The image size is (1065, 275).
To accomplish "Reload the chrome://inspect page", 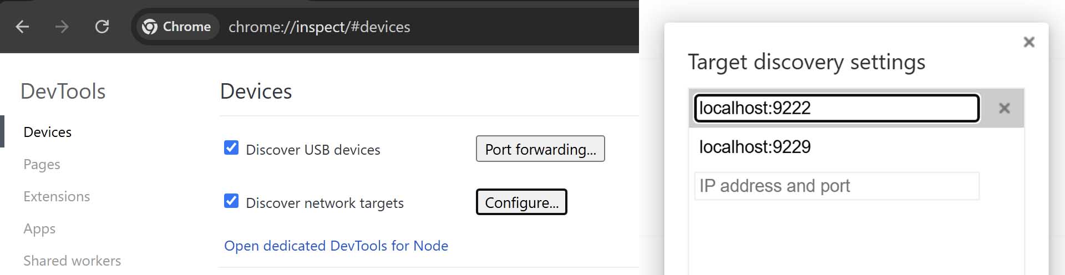I will coord(102,27).
